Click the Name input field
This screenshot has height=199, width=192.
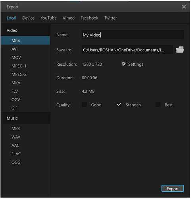coord(133,35)
